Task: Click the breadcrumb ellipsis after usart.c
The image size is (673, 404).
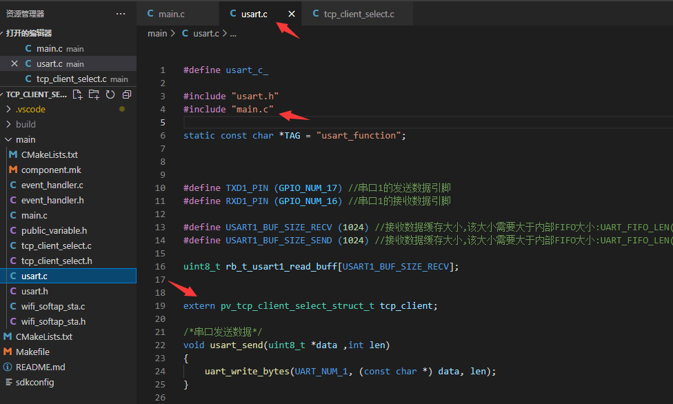Action: pyautogui.click(x=233, y=34)
